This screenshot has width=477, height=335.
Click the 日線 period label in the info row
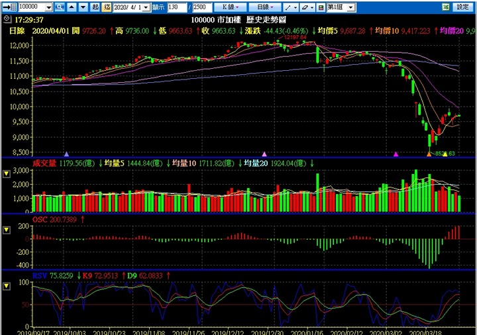[17, 30]
